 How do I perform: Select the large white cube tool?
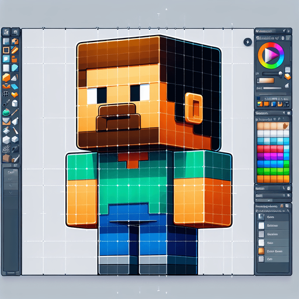(6, 140)
